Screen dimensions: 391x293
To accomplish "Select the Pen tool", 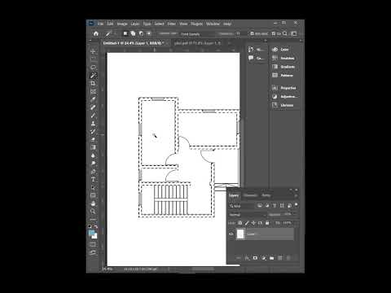I will 93,172.
